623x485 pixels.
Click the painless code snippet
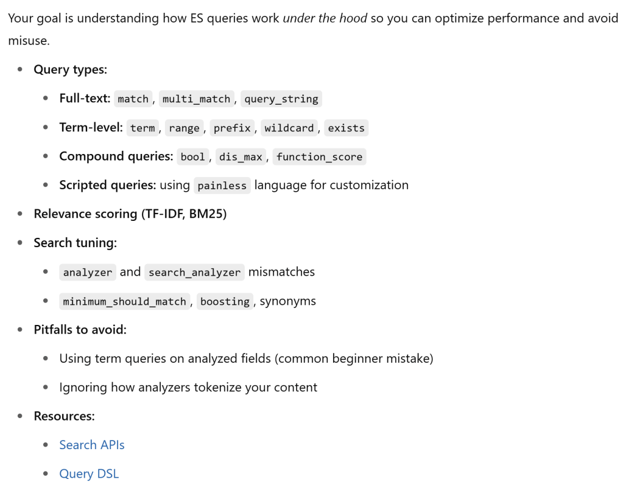[x=222, y=186]
